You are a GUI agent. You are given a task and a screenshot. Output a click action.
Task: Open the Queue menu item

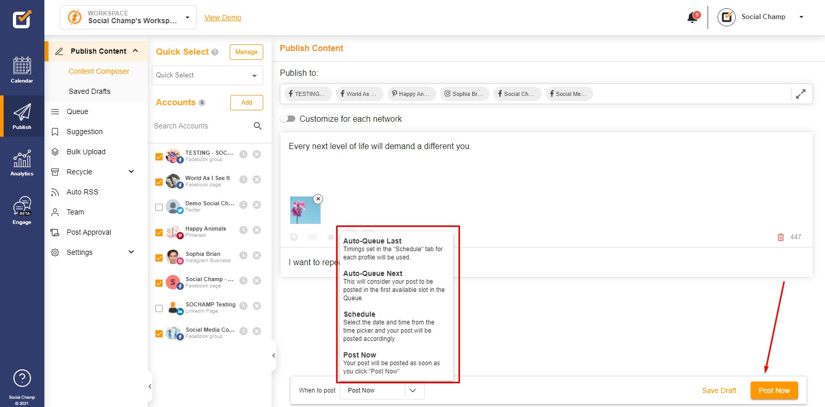(x=77, y=111)
